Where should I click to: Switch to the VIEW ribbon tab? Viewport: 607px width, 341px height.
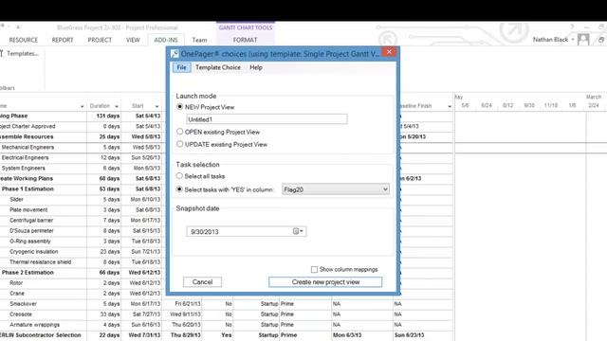pos(133,40)
